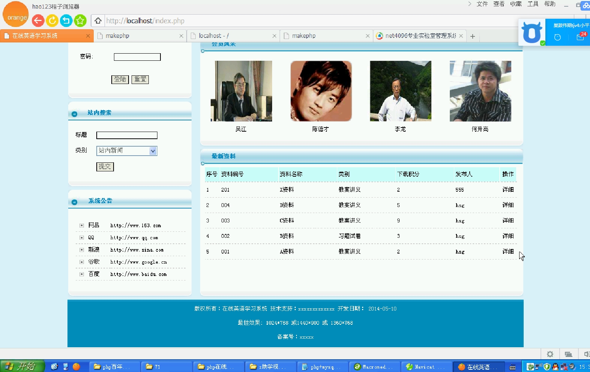Open the 查看 menu
This screenshot has height=372, width=590.
[x=499, y=4]
